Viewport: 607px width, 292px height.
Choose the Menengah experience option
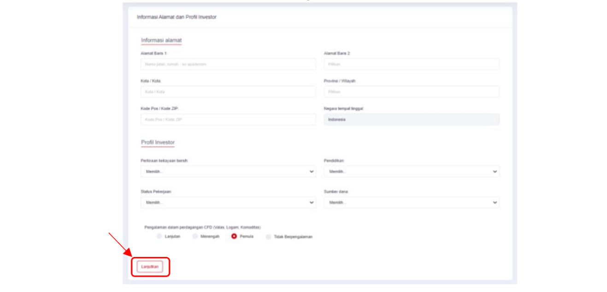click(x=195, y=236)
